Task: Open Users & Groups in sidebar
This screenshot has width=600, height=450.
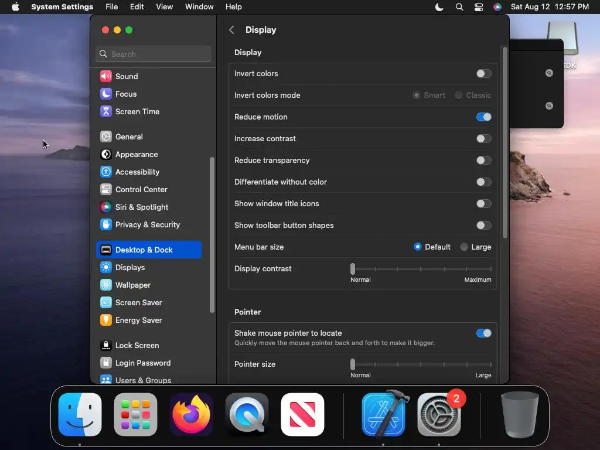Action: point(143,380)
